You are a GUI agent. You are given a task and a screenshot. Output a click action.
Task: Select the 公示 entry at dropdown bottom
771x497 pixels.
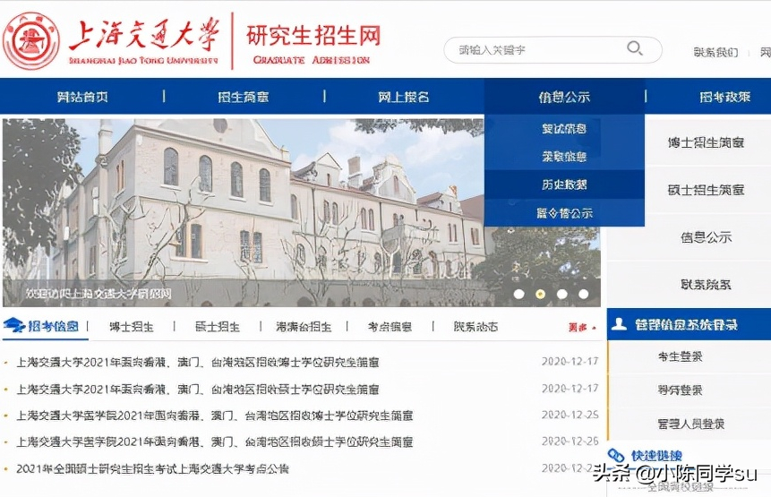point(564,213)
